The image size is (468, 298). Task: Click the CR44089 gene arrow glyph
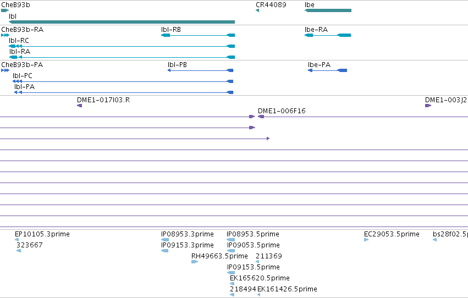pos(257,10)
